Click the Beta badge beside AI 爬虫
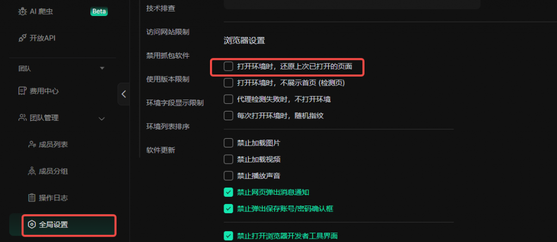The height and width of the screenshot is (242, 557). 99,11
